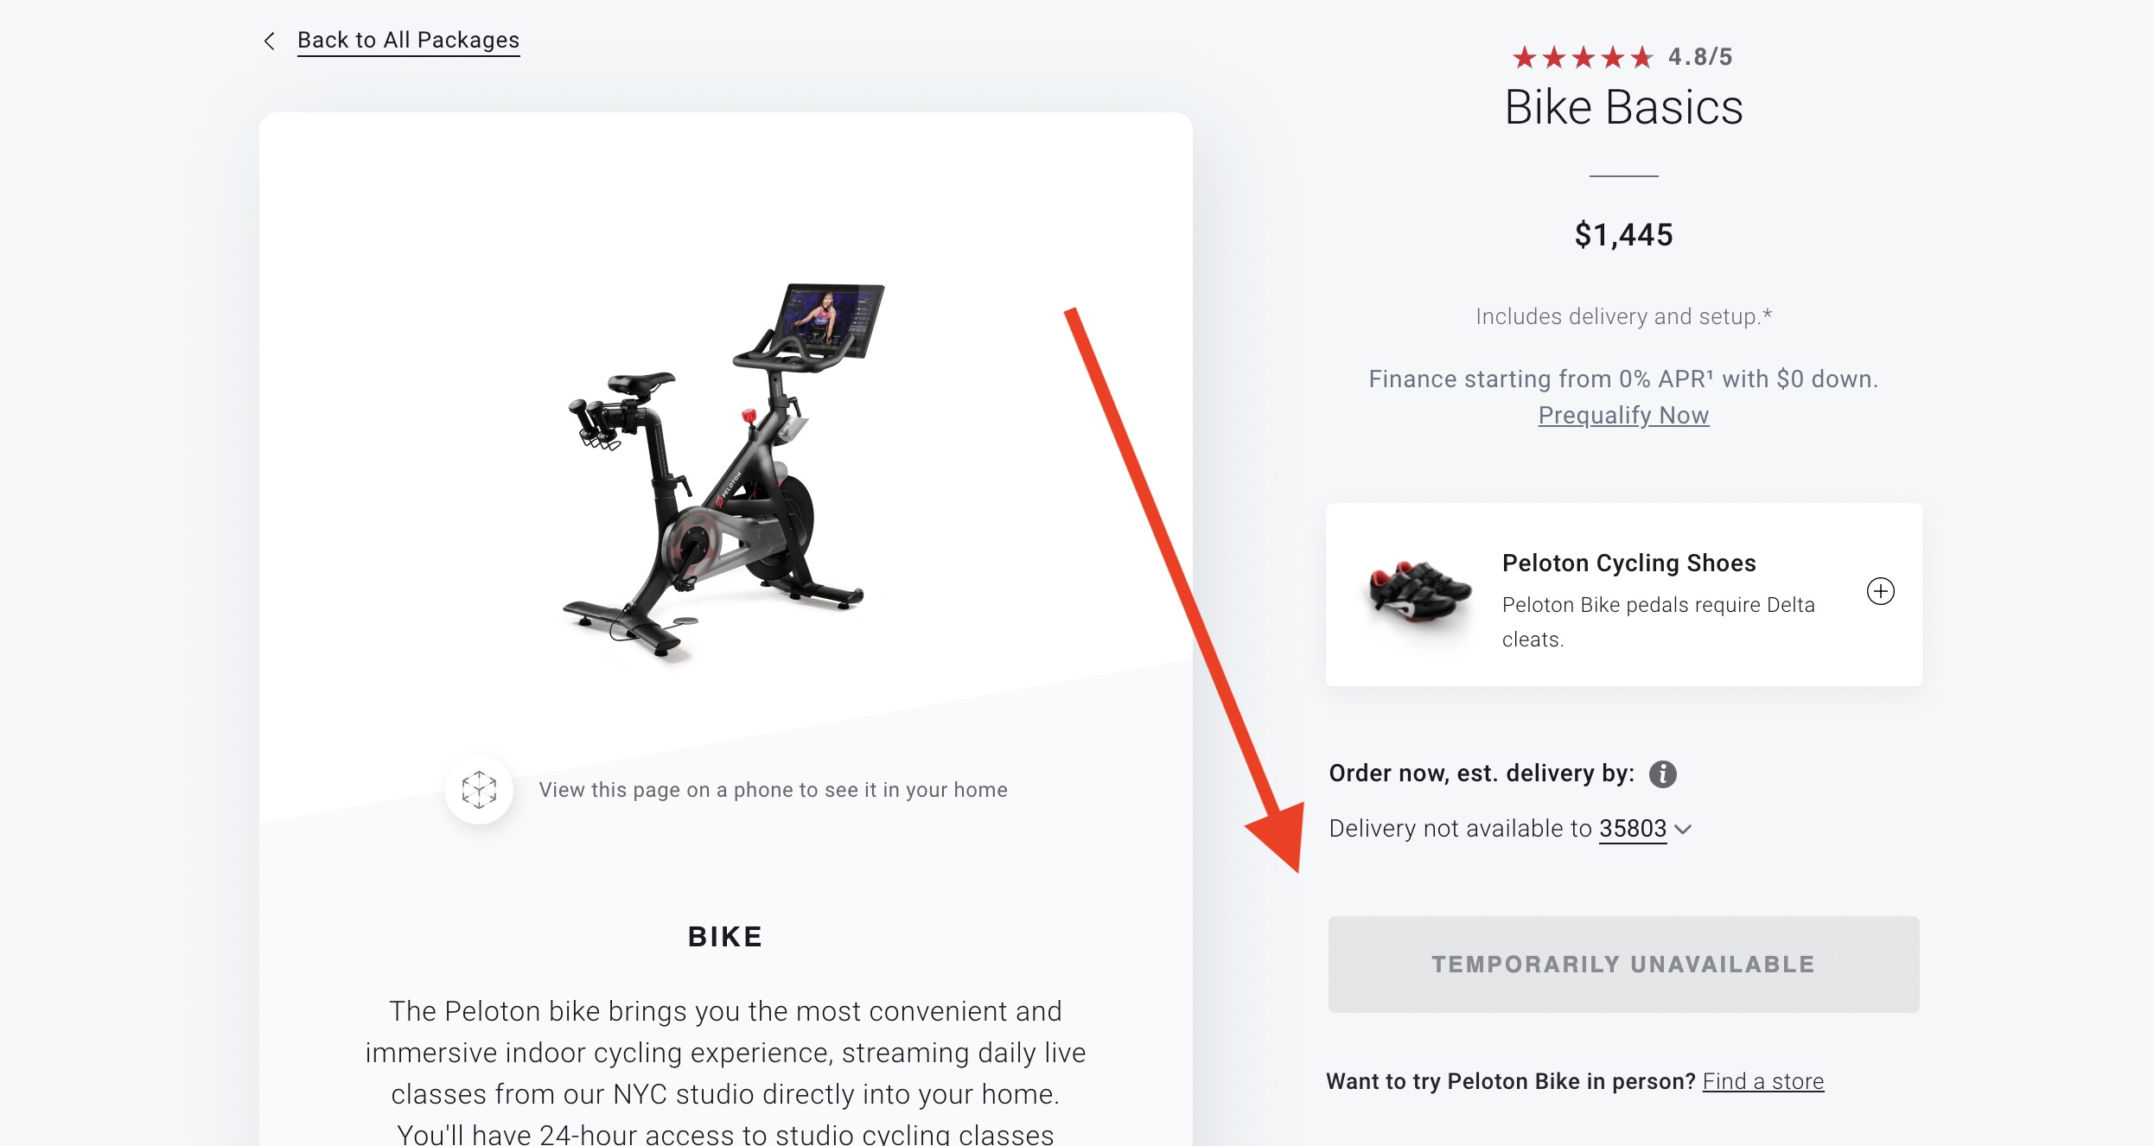
Task: Click the five-star rating icons
Action: tap(1582, 57)
